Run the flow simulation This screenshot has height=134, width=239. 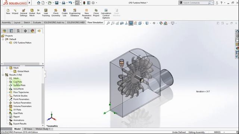[x=38, y=12]
